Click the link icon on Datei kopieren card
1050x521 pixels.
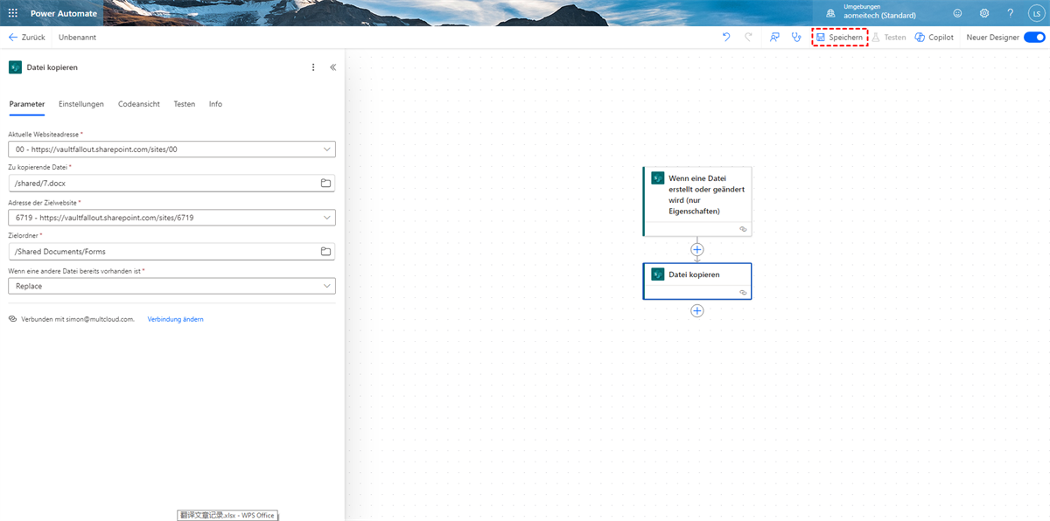[x=743, y=292]
